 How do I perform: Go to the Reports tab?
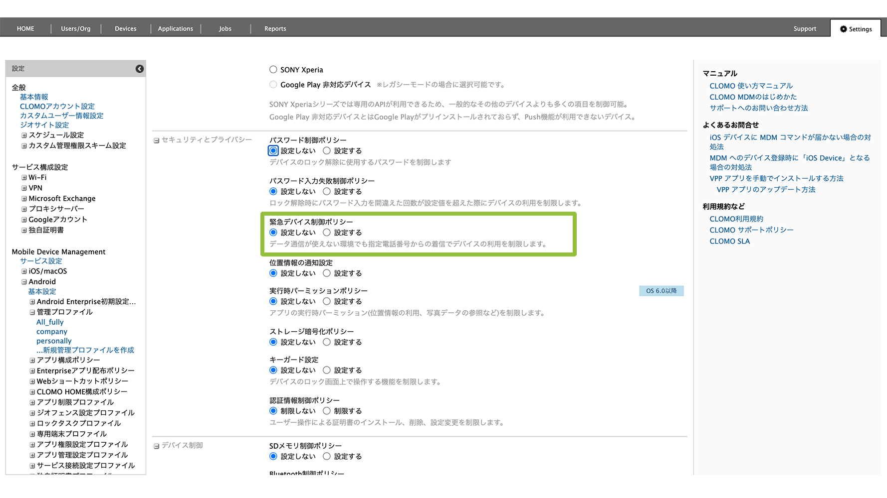(x=275, y=29)
